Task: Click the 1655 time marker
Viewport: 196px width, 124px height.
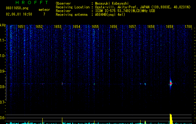Action: [95, 27]
